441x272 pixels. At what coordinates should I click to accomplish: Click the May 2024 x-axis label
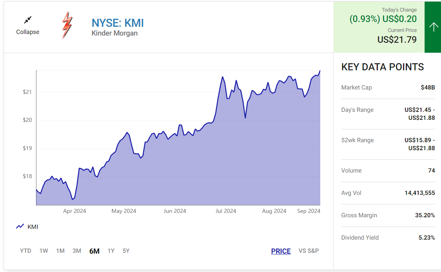point(124,211)
